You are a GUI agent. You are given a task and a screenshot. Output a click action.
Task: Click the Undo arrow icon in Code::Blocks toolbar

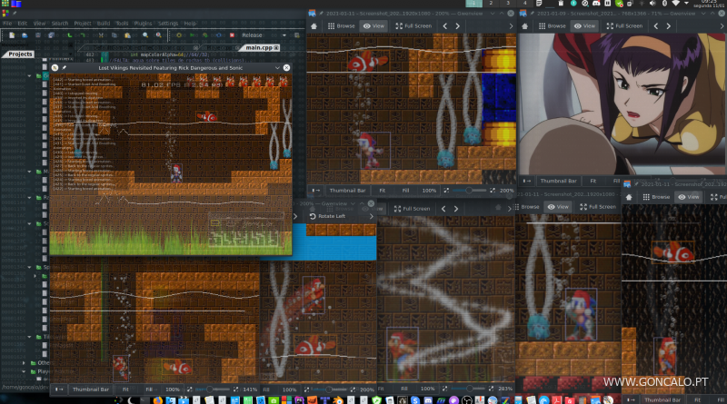(x=70, y=35)
